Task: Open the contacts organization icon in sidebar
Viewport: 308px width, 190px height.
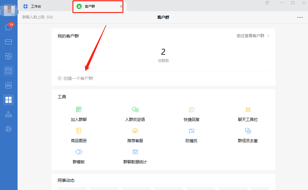Action: [x=8, y=114]
